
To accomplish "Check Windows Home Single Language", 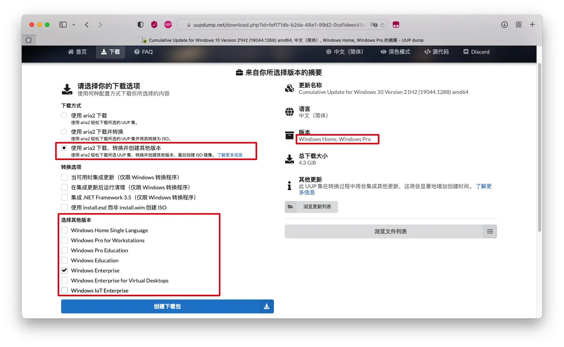I will click(65, 230).
